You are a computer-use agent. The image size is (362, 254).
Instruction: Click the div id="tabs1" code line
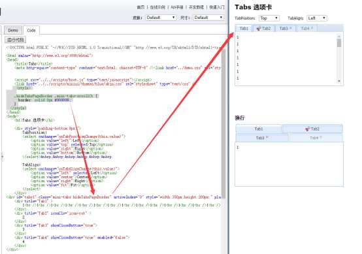click(x=114, y=197)
